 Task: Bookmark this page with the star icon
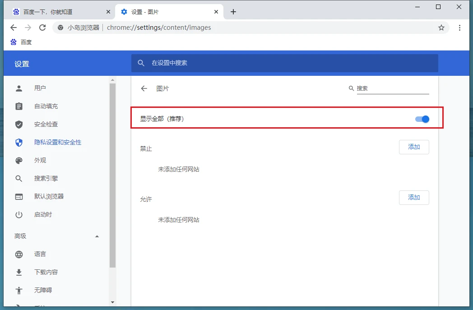[x=441, y=28]
